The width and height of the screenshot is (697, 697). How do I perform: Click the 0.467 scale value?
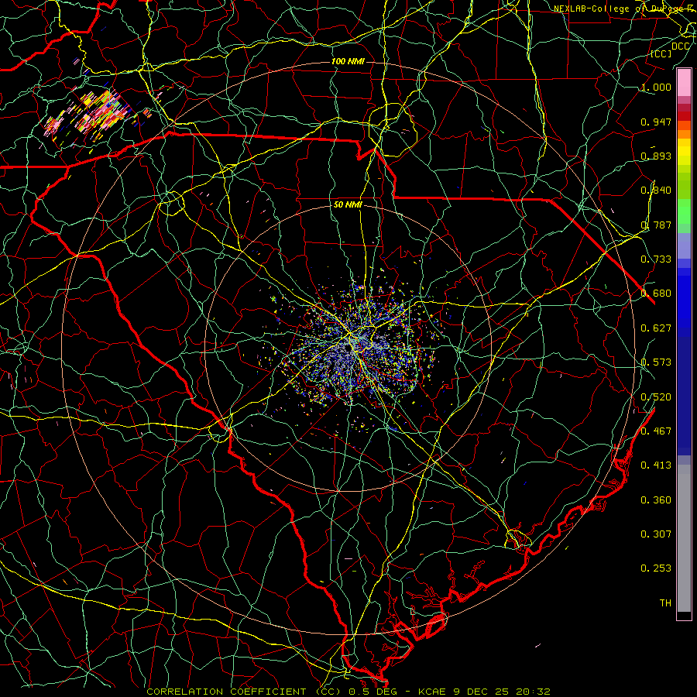coord(656,431)
